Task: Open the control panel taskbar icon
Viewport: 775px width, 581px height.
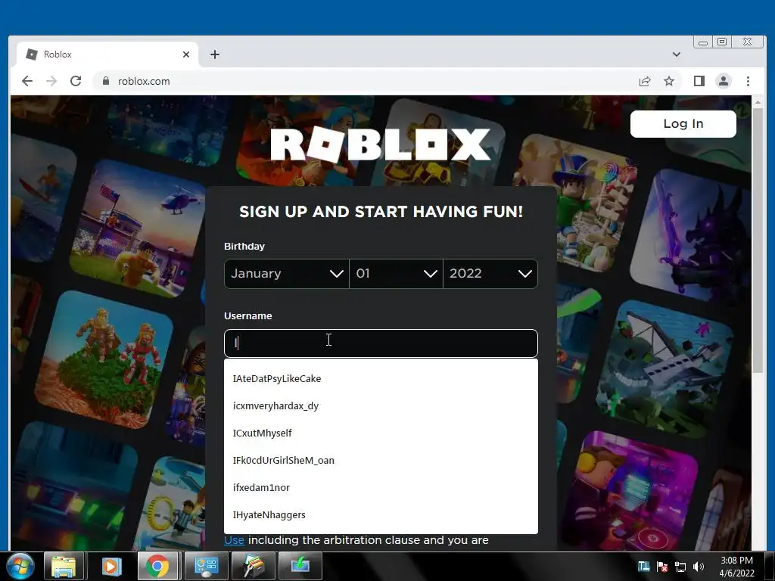Action: [x=206, y=566]
